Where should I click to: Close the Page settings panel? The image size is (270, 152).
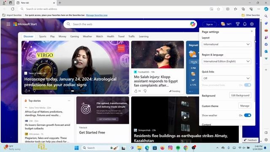point(252,31)
